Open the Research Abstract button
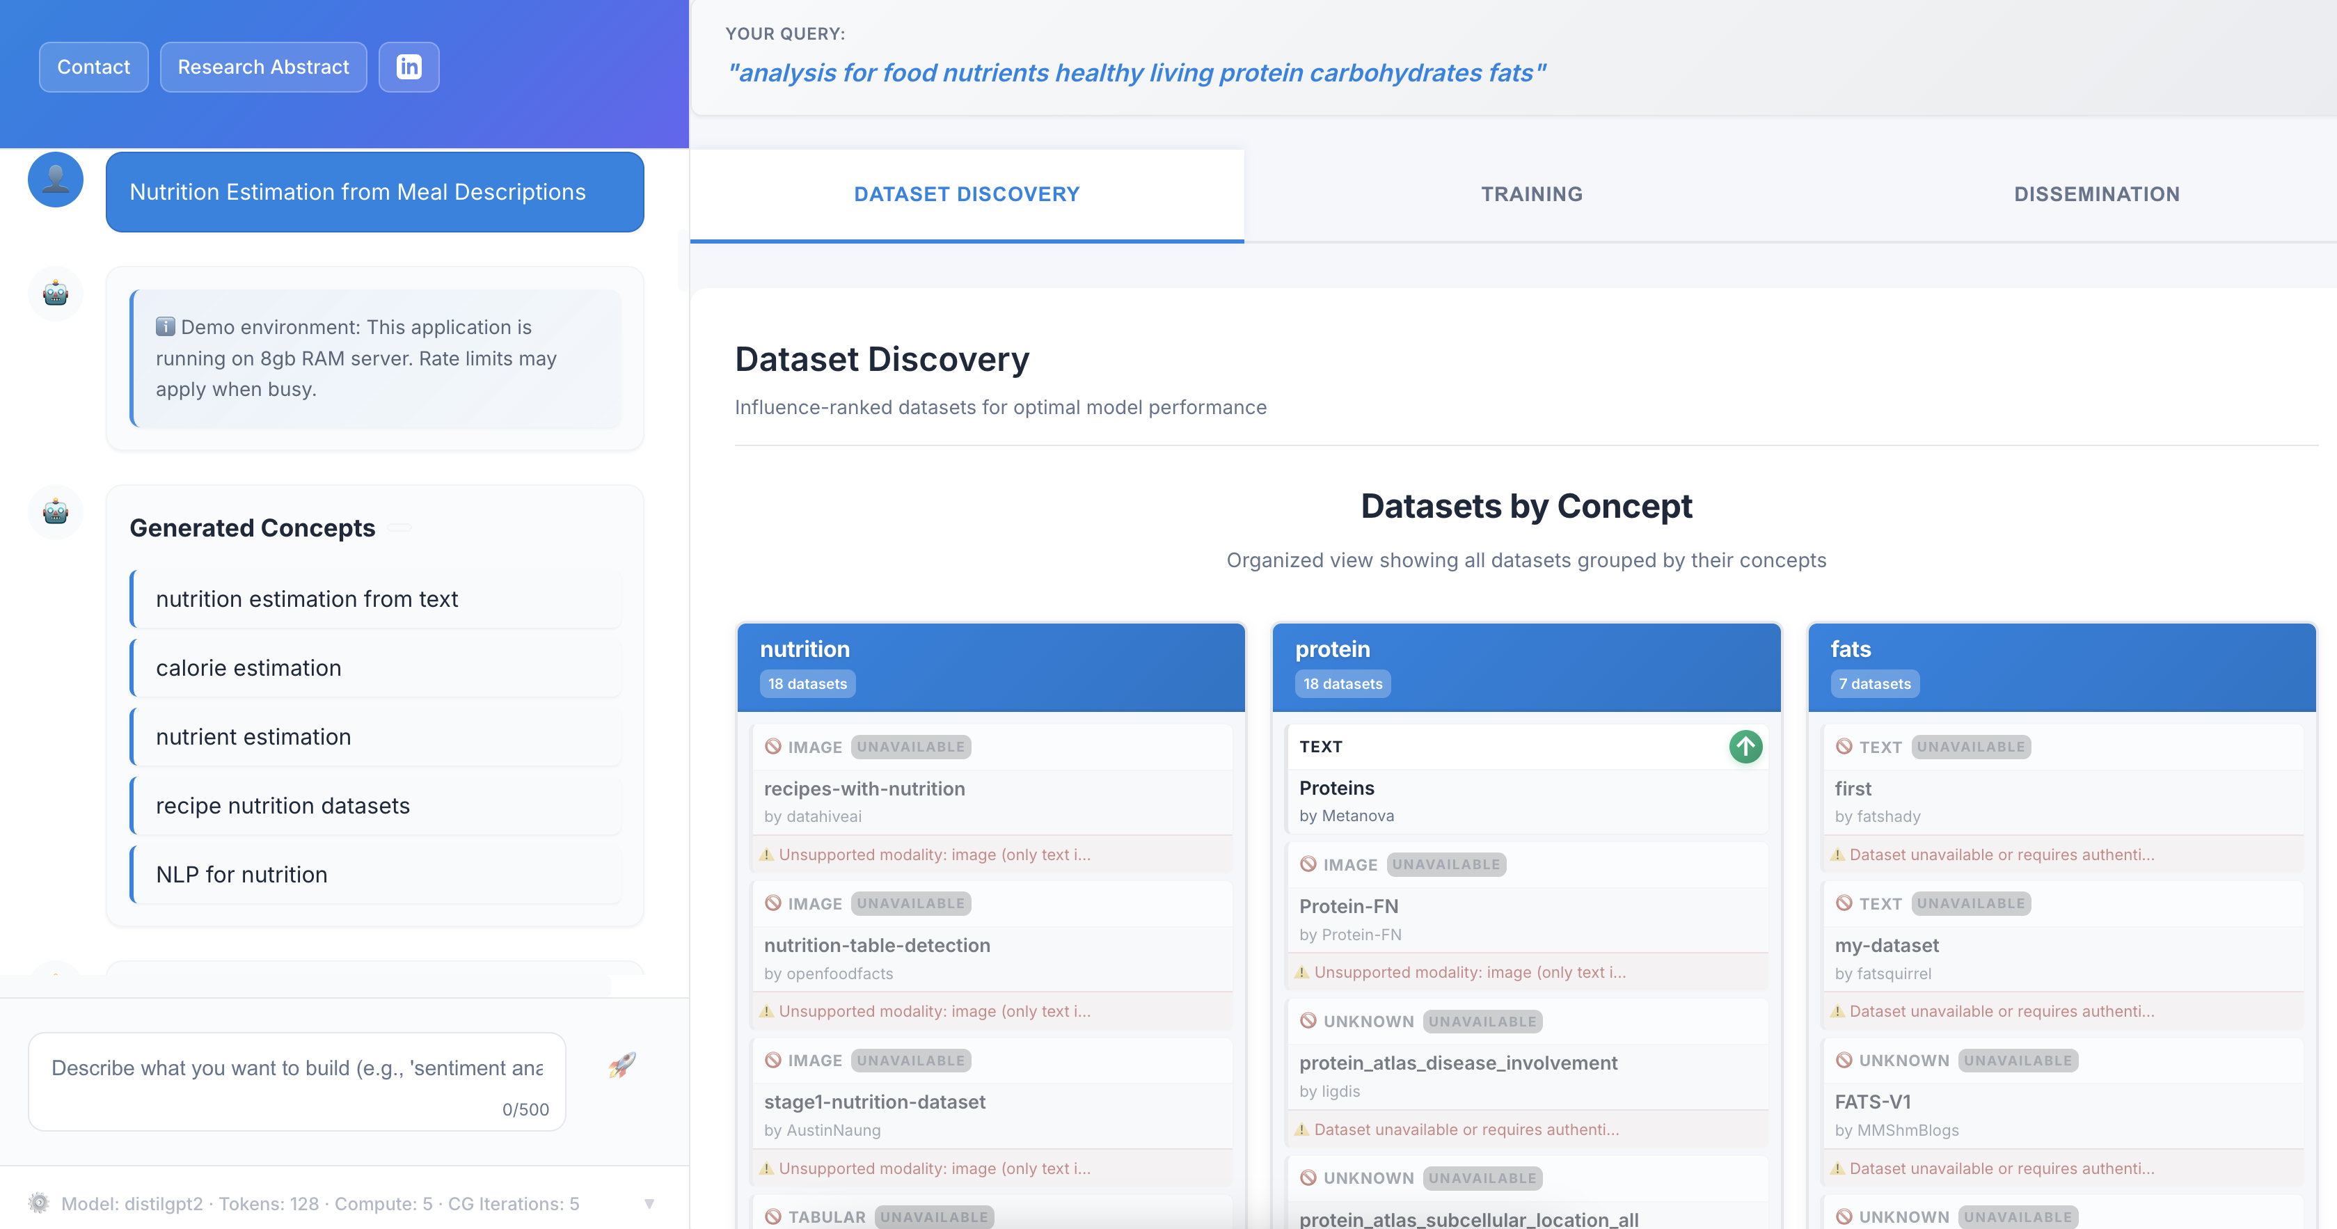This screenshot has width=2337, height=1229. tap(263, 67)
